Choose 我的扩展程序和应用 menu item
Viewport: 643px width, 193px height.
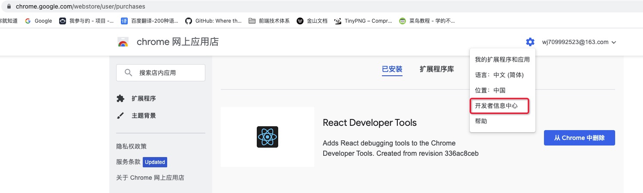(502, 59)
